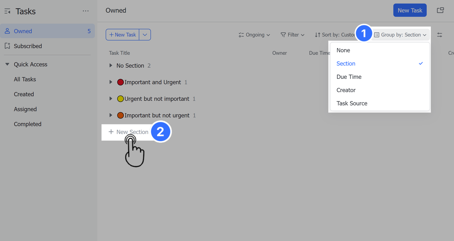This screenshot has height=241, width=454.
Task: Click the red Important and Urgent emoji
Action: [x=120, y=82]
